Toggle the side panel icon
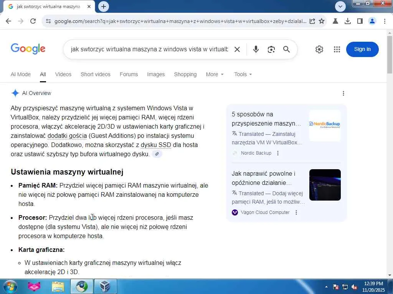 (360, 21)
